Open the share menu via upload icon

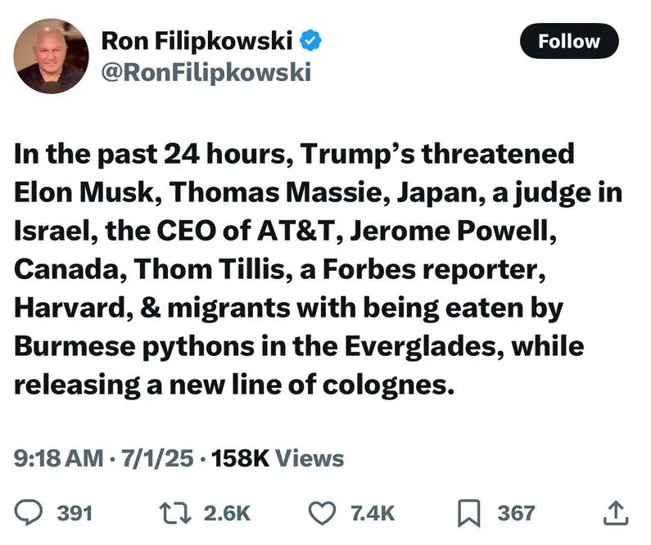[x=614, y=513]
